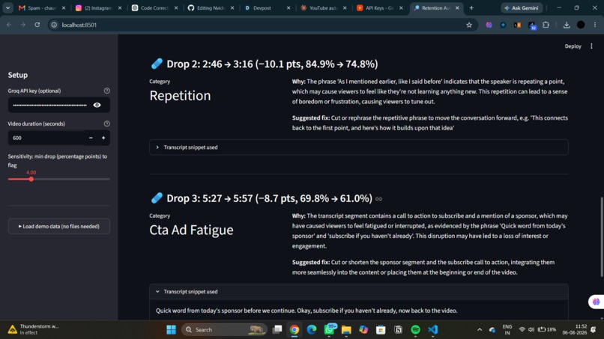Click the sensitivity slider handle at 4.00
604x339 pixels.
click(31, 179)
